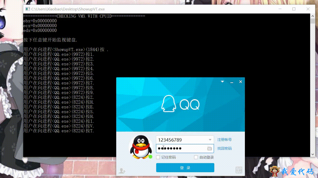This screenshot has width=318, height=178.
Task: Enable the 自动登录 checkbox
Action: pos(196,157)
